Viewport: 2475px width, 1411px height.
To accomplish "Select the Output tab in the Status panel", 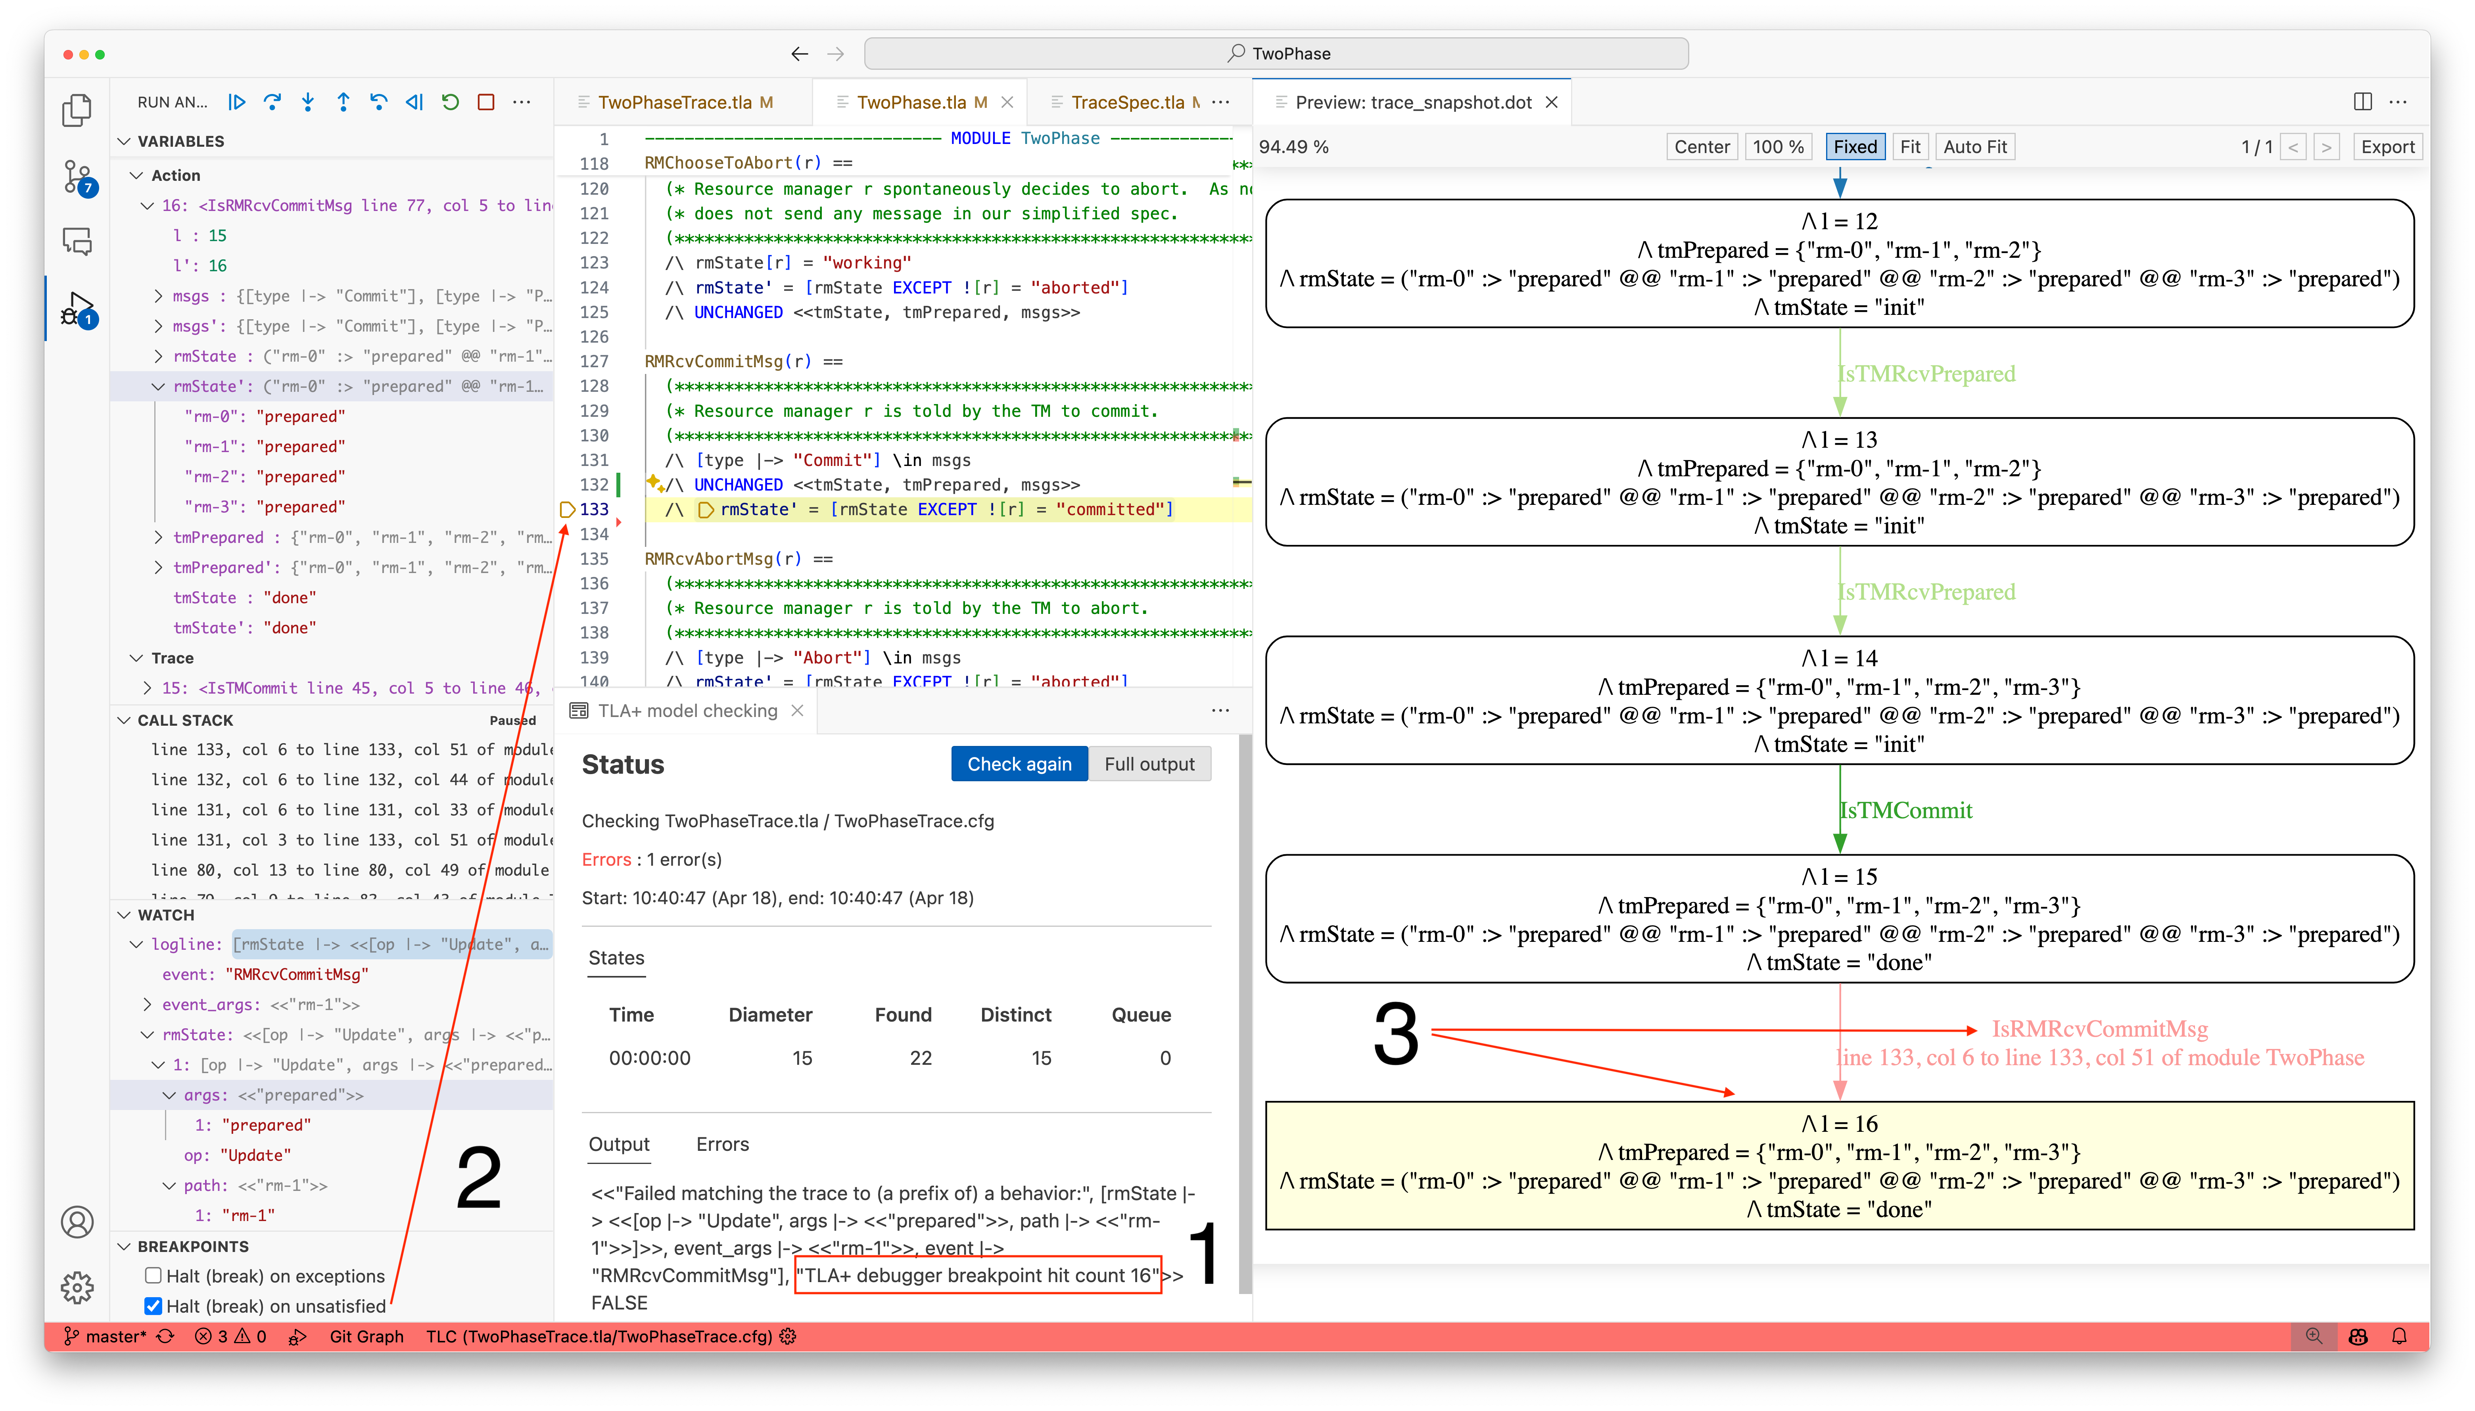I will pos(619,1144).
